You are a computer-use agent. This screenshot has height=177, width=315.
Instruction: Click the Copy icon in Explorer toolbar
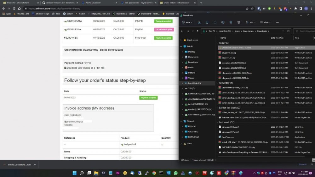pos(207,22)
